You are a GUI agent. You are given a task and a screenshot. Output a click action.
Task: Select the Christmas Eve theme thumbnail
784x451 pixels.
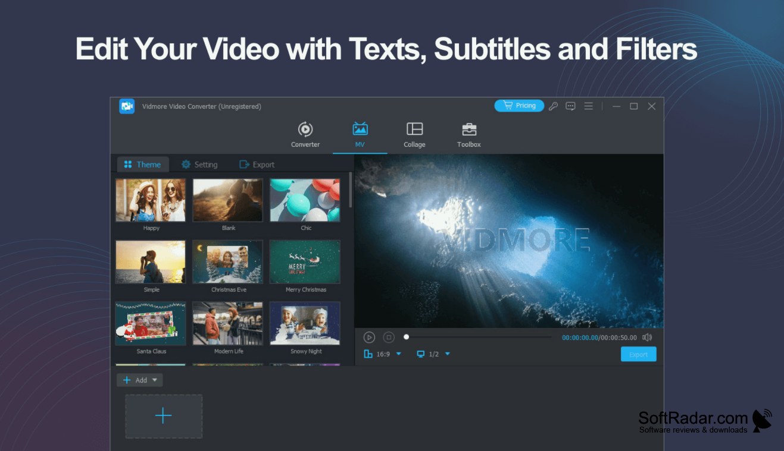228,261
